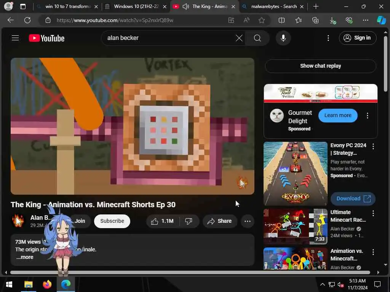Open the notification center
The width and height of the screenshot is (390, 292).
pos(377,284)
